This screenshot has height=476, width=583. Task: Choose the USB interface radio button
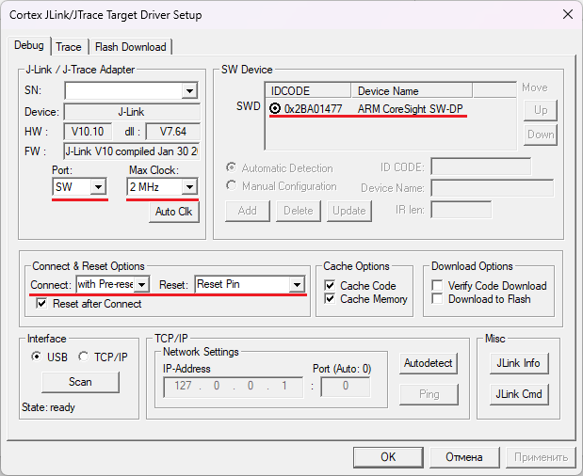37,357
